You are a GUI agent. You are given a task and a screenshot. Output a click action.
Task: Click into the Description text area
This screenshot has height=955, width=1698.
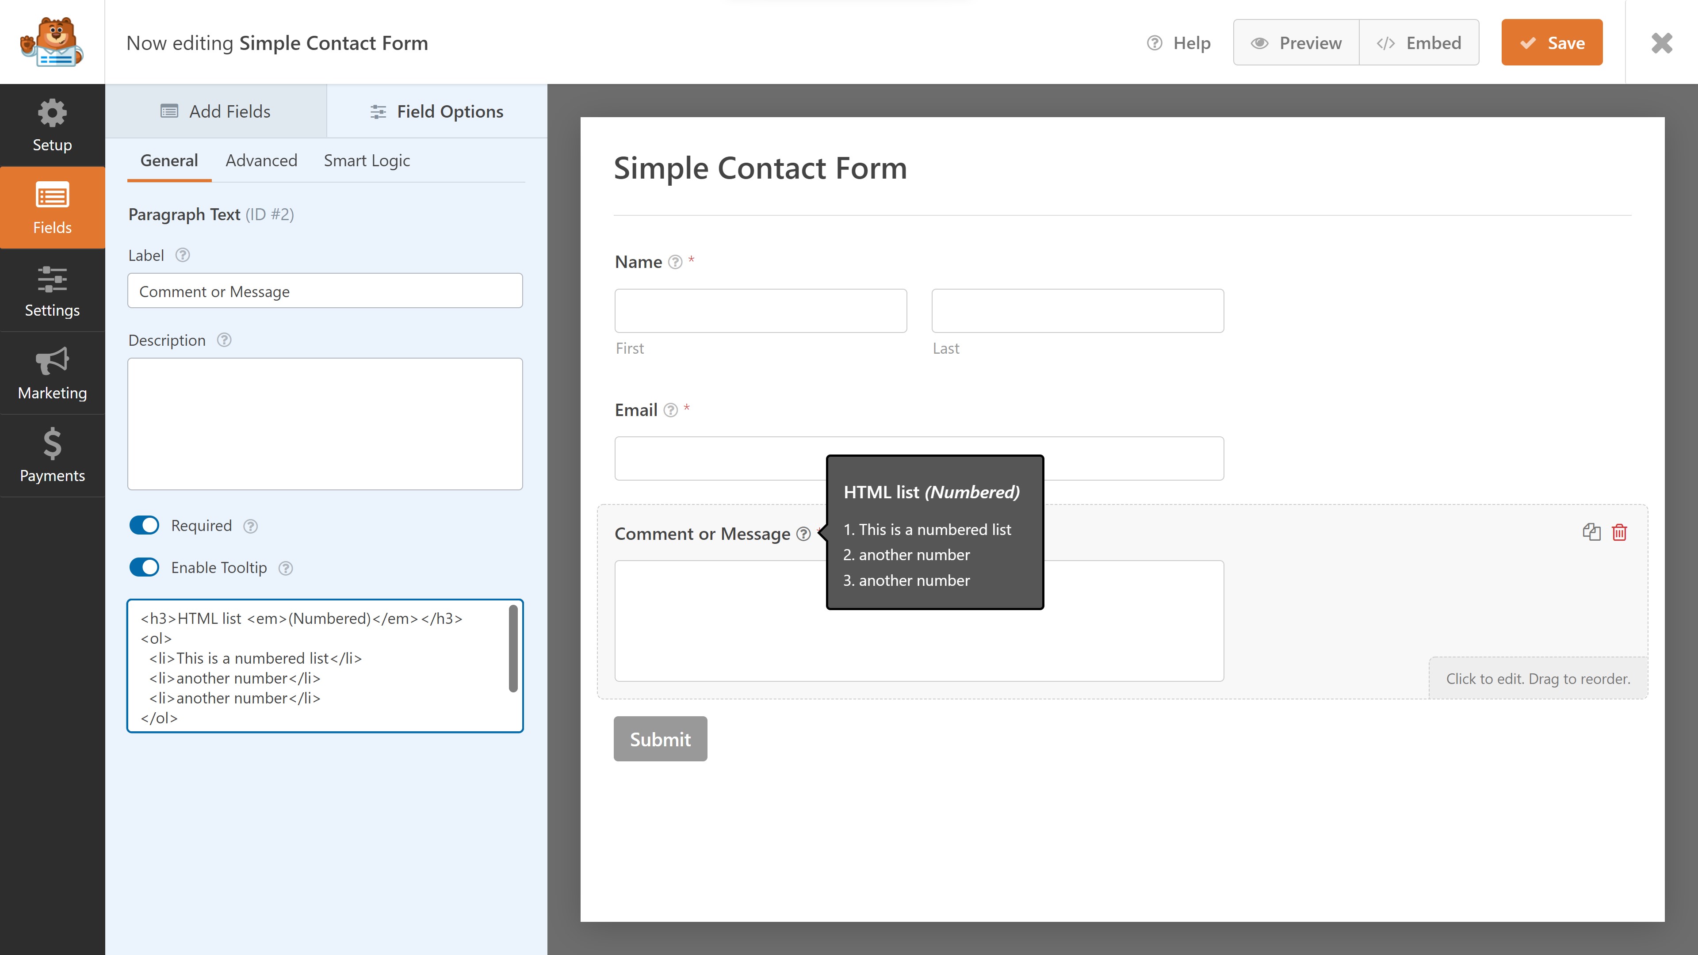coord(325,424)
